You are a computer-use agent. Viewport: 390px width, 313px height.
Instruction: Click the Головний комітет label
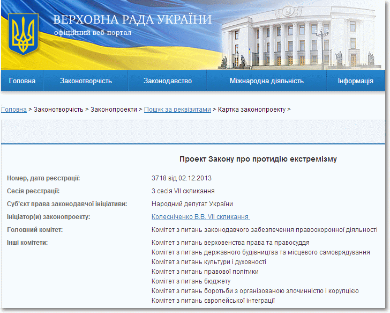point(35,230)
